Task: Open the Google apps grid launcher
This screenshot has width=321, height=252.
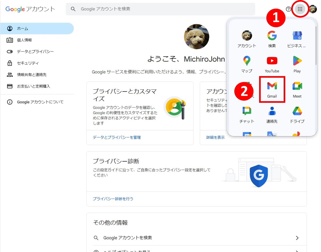Action: pyautogui.click(x=300, y=9)
